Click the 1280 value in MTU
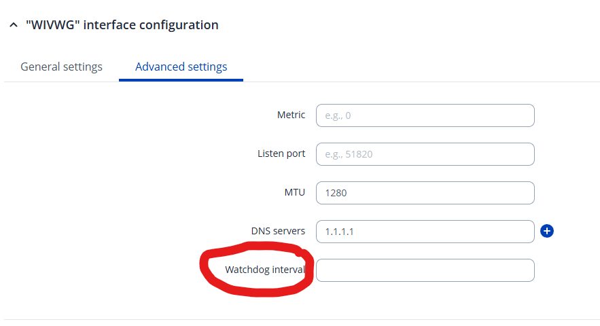 pos(336,193)
